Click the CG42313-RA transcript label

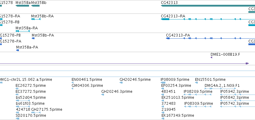pos(173,16)
